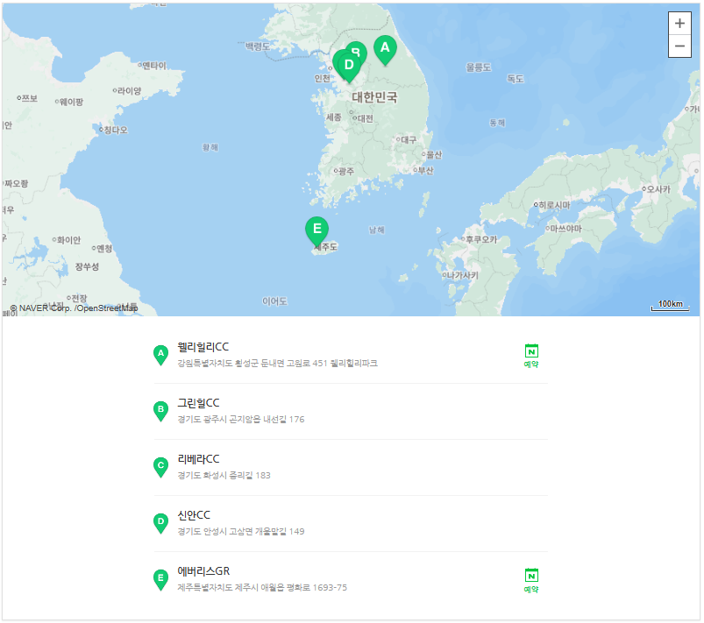704x623 pixels.
Task: Zoom in the map with plus button
Action: (679, 24)
